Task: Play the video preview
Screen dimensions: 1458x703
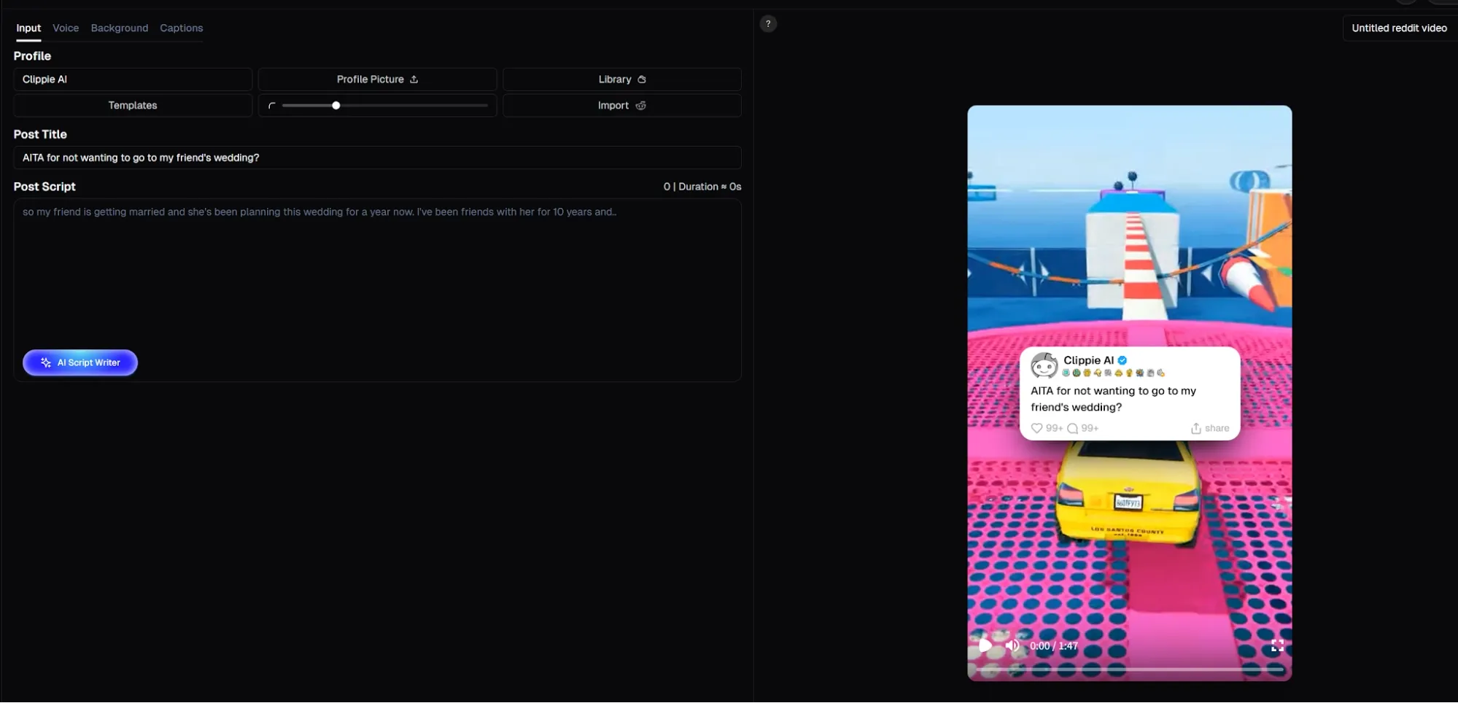Action: tap(985, 645)
